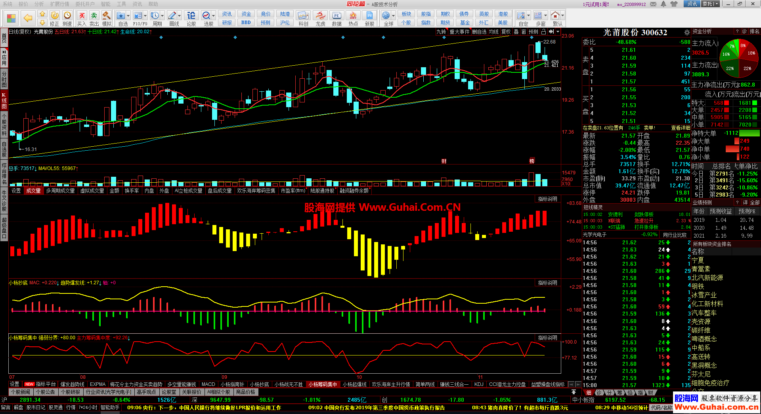The image size is (761, 414).
Task: Click the 个股新闻 stock news button
Action: (x=21, y=392)
